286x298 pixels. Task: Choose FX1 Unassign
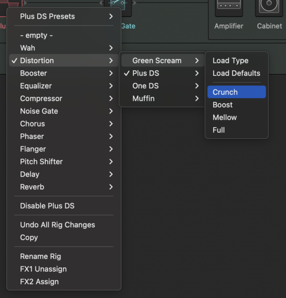tap(64, 269)
